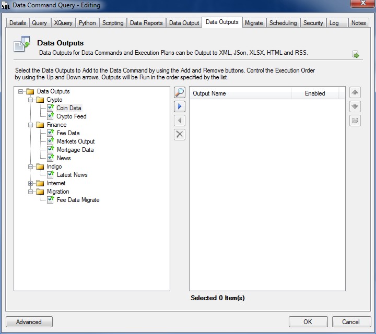Viewport: 376px width, 334px height.
Task: Click the X delete output icon
Action: (180, 134)
